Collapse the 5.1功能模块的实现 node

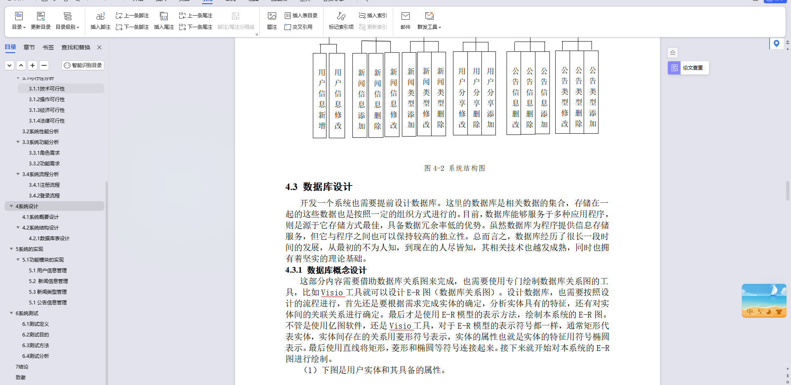(x=18, y=260)
